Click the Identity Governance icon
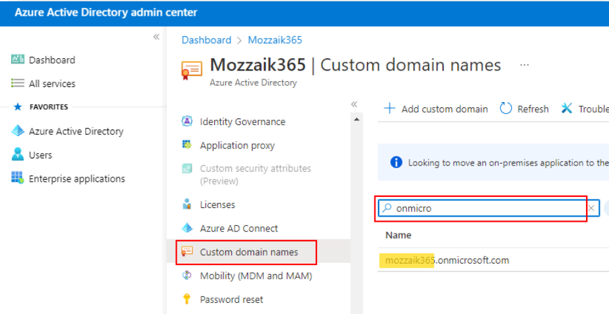Screen dimensions: 609x314 pos(187,121)
